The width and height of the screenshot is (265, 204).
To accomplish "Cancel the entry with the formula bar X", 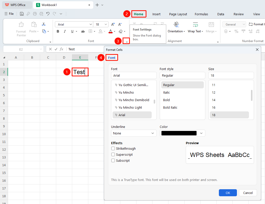I will point(50,49).
